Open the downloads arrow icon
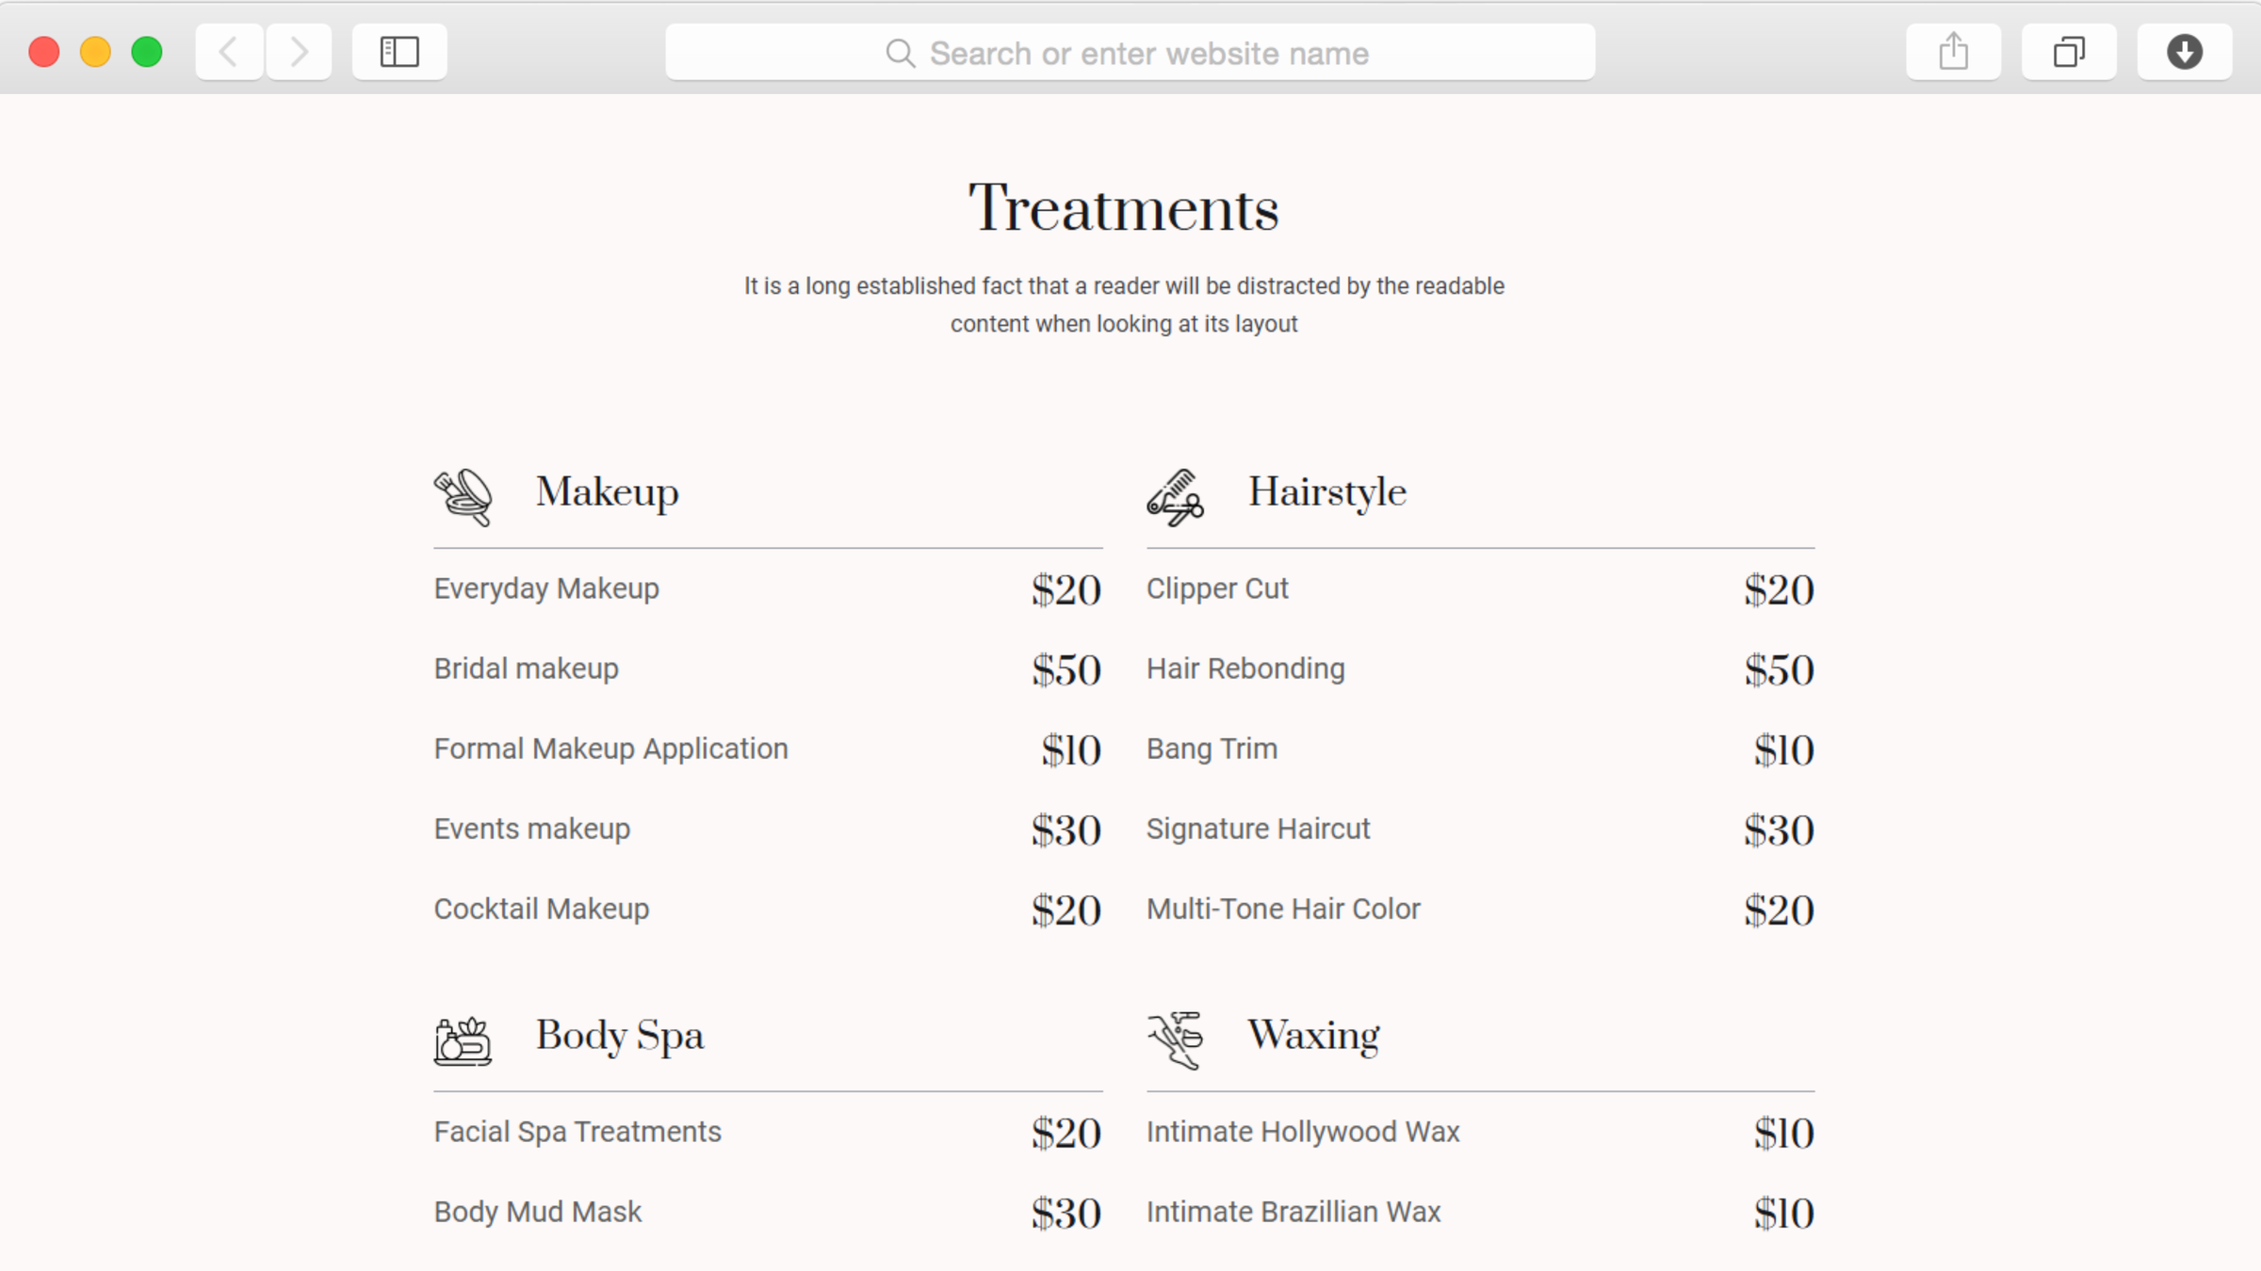Screen dimensions: 2261x1271 (x=2184, y=52)
